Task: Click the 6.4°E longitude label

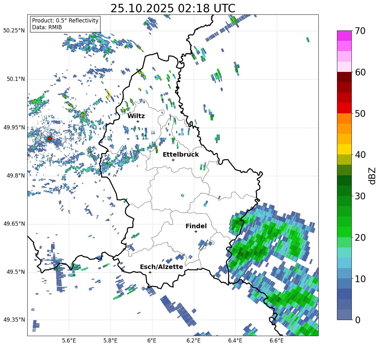Action: 235,341
